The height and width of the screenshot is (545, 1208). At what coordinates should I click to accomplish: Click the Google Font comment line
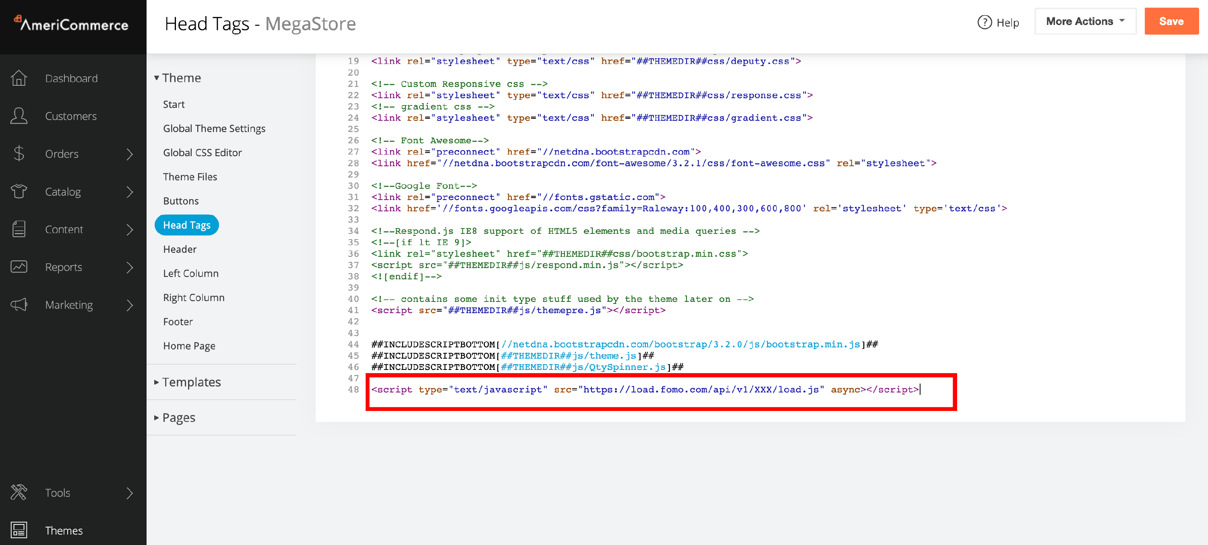coord(424,186)
